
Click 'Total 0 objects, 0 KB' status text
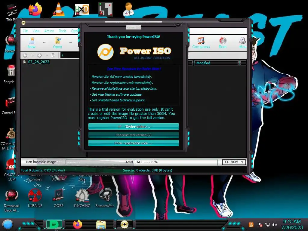[x=43, y=170]
